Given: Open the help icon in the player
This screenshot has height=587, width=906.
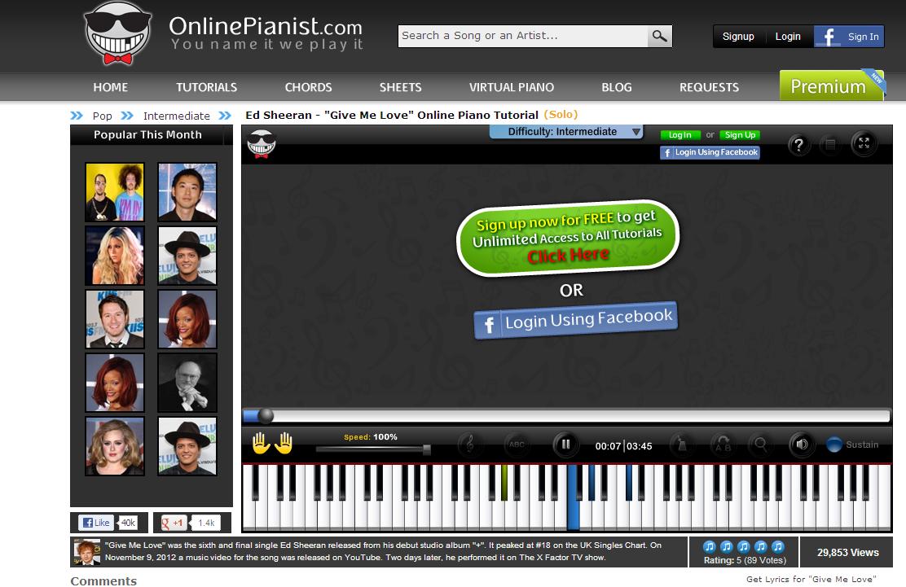Looking at the screenshot, I should (800, 144).
